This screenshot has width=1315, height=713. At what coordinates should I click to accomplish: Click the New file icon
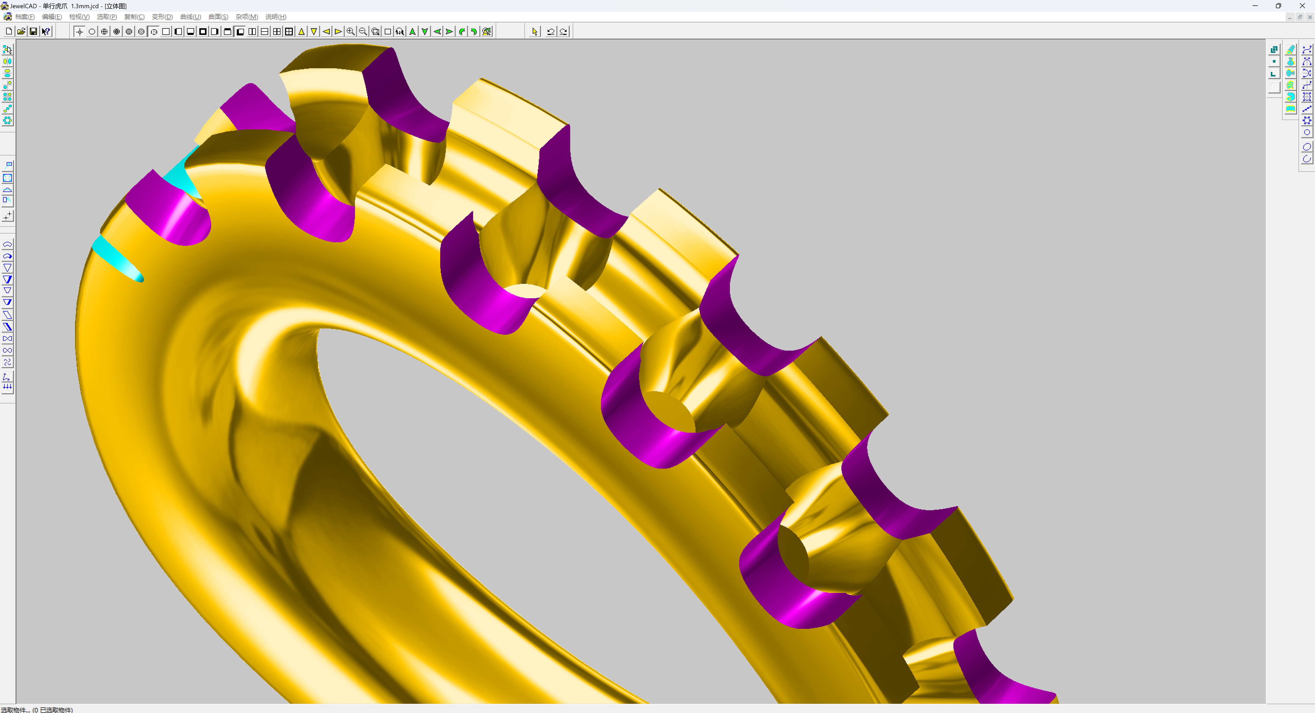tap(9, 32)
